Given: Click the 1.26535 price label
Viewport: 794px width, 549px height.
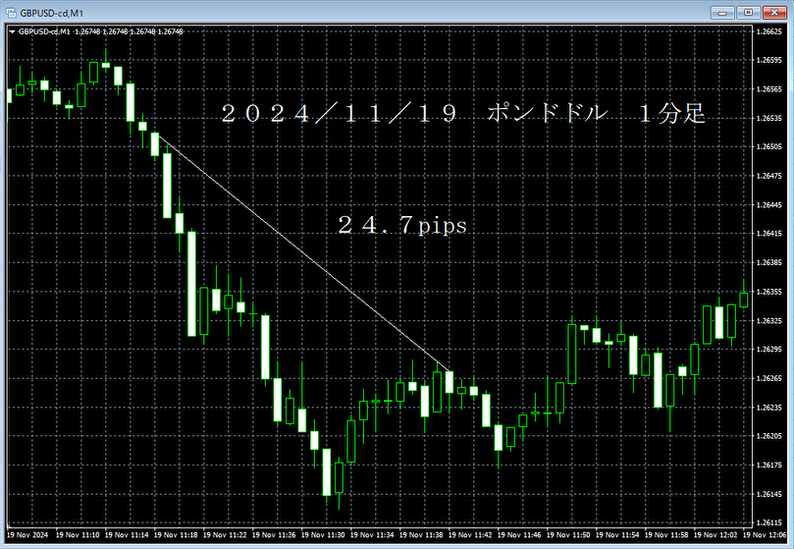Looking at the screenshot, I should (x=768, y=118).
